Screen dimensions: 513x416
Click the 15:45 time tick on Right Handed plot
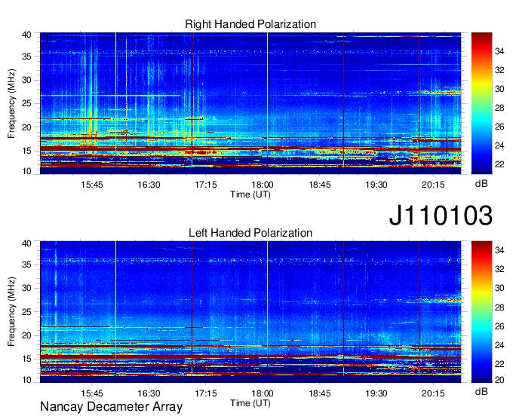click(x=92, y=185)
